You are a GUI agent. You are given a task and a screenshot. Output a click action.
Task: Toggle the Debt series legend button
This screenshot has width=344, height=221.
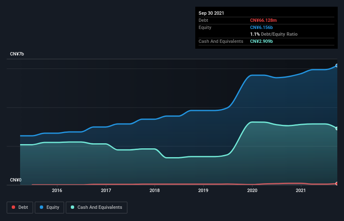[x=20, y=208]
